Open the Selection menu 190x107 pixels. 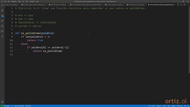[14, 1]
